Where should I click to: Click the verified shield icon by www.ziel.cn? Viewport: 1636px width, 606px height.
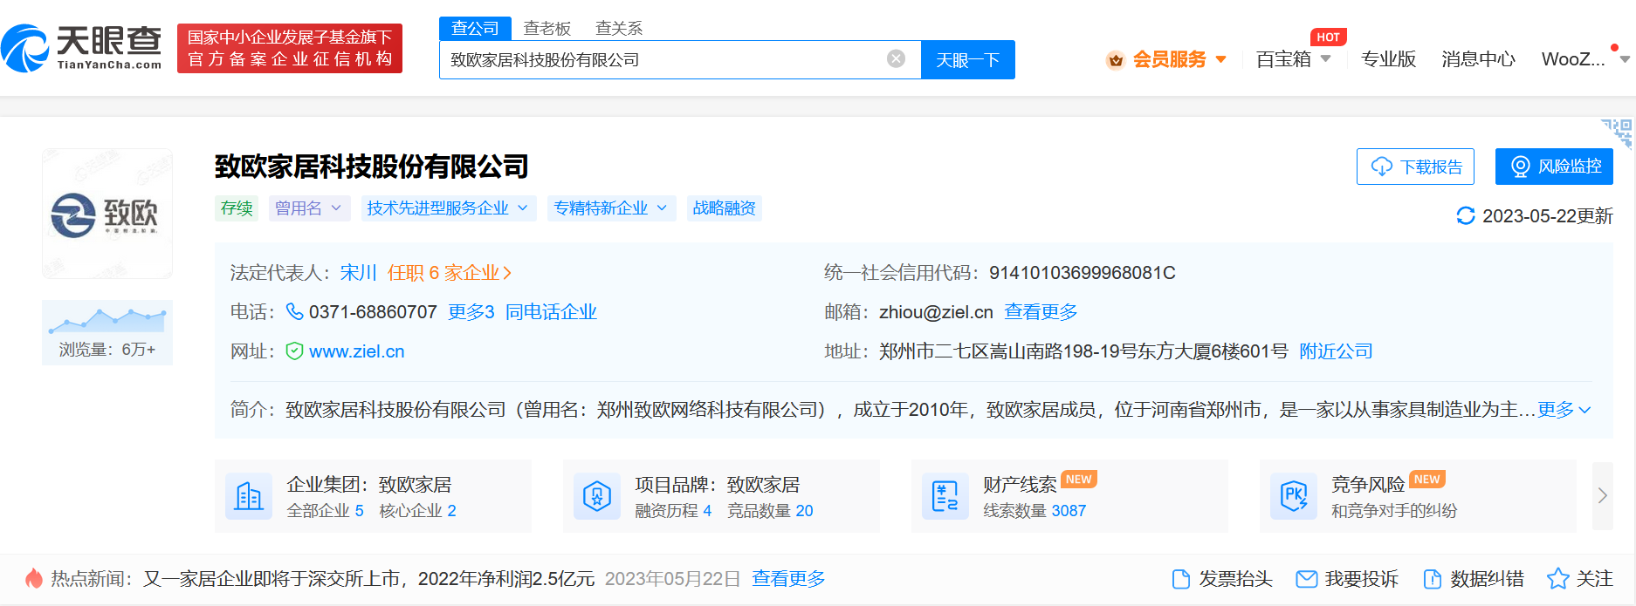click(x=295, y=351)
